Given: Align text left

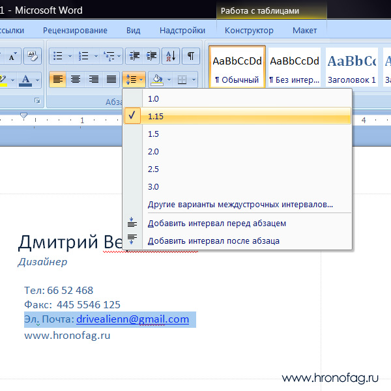Looking at the screenshot, I should point(58,80).
